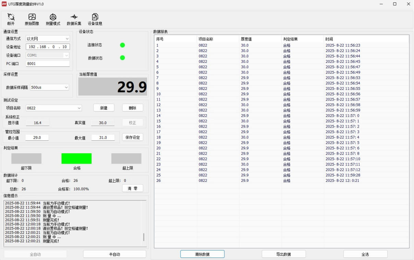Image resolution: width=414 pixels, height=260 pixels.
Task: Expand the 通信方式 dropdown showing 以太网
Action: (x=48, y=39)
